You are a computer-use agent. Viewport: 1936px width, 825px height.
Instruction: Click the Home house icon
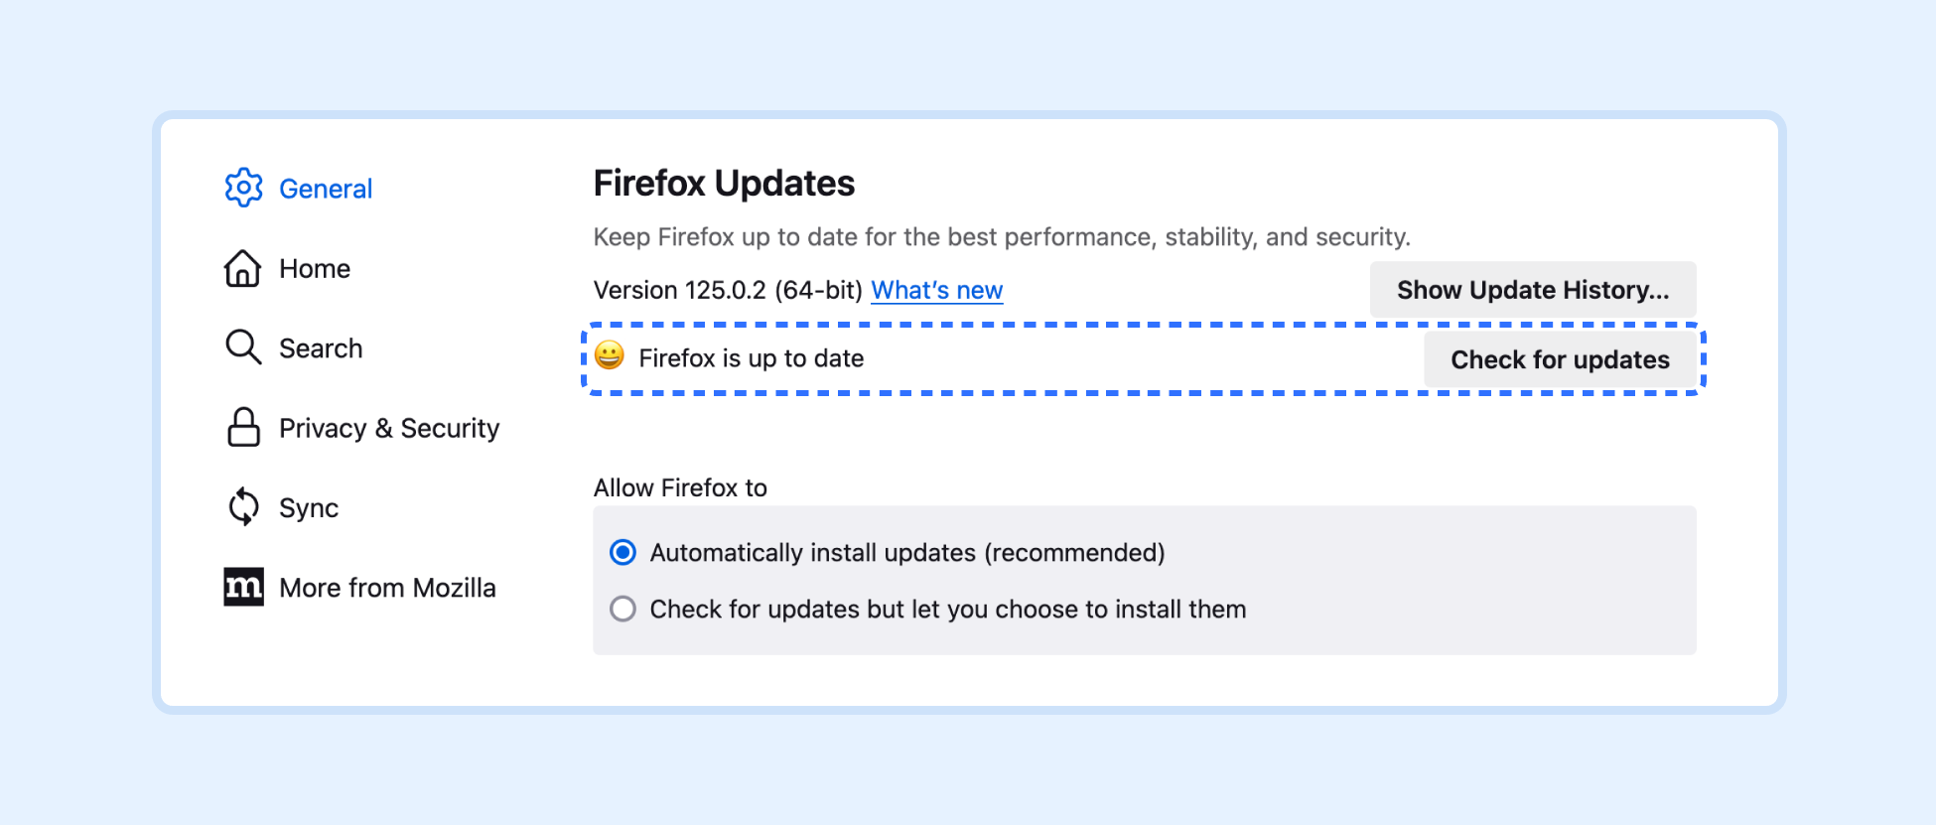(x=243, y=268)
